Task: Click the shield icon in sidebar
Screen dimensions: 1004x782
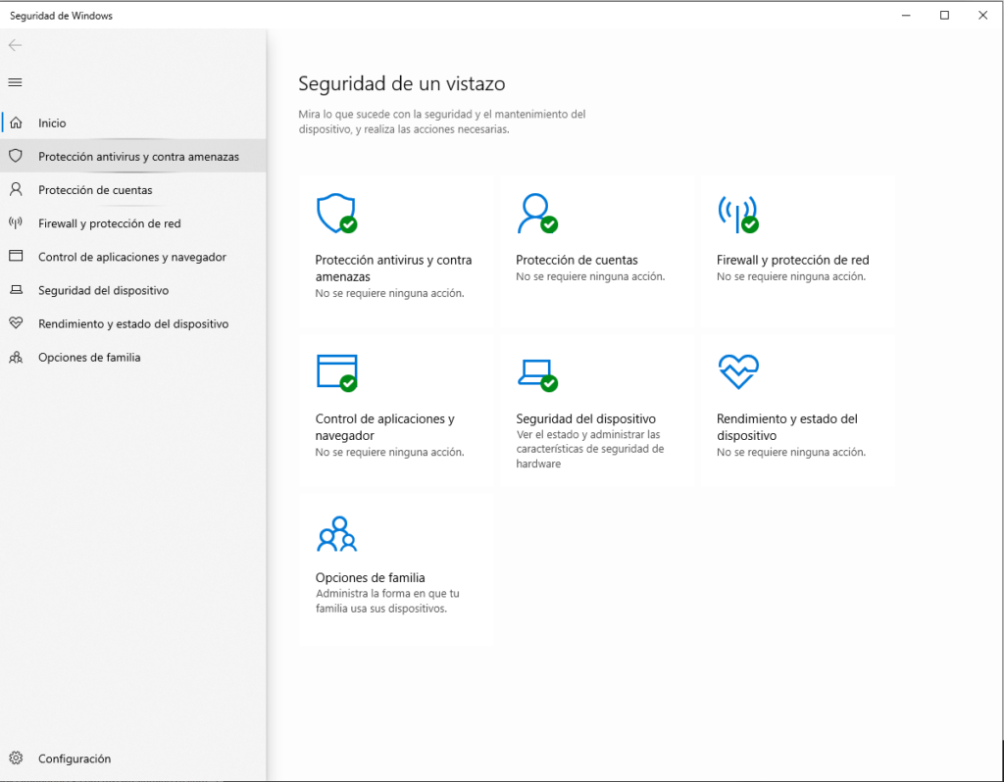Action: 16,156
